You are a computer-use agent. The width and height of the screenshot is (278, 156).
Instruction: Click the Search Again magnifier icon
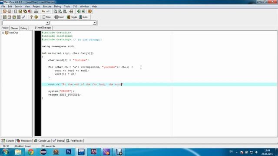point(65,11)
